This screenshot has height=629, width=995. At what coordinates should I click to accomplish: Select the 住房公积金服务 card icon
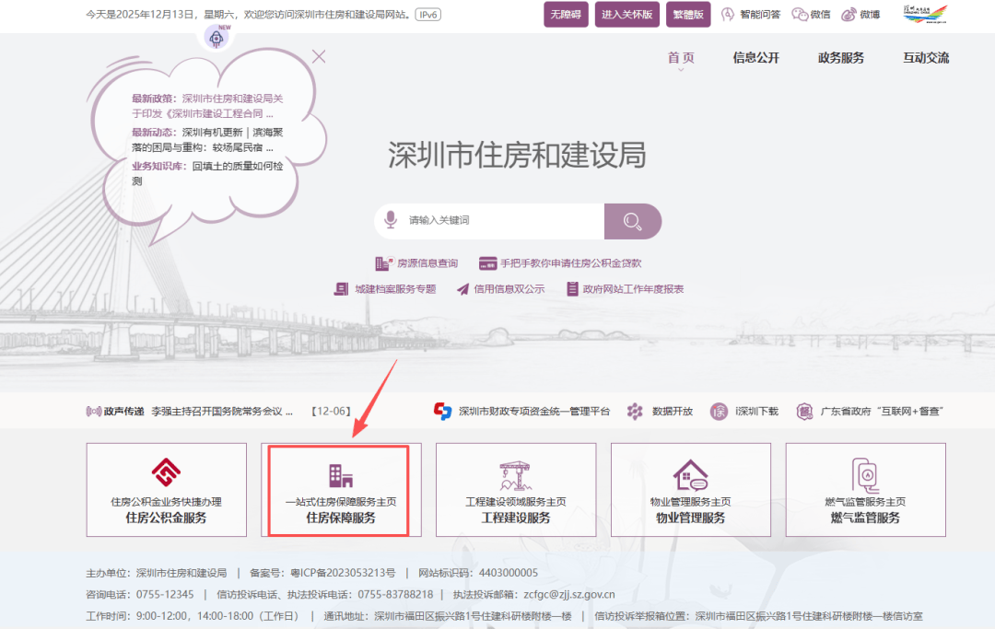(x=166, y=474)
